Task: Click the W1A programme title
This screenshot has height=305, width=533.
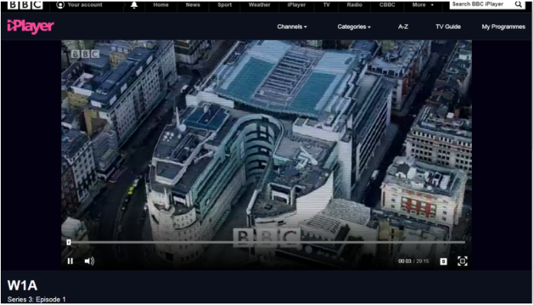Action: point(22,285)
